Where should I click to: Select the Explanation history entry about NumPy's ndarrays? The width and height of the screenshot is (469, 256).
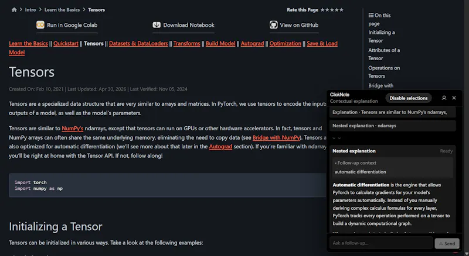pyautogui.click(x=392, y=112)
